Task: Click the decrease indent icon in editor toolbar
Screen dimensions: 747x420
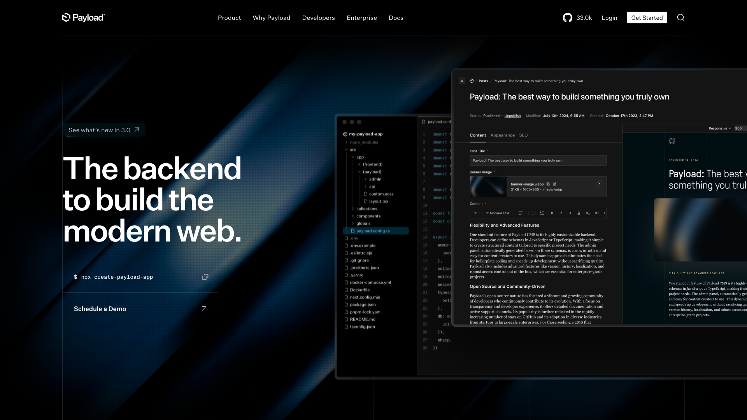Action: (x=533, y=213)
